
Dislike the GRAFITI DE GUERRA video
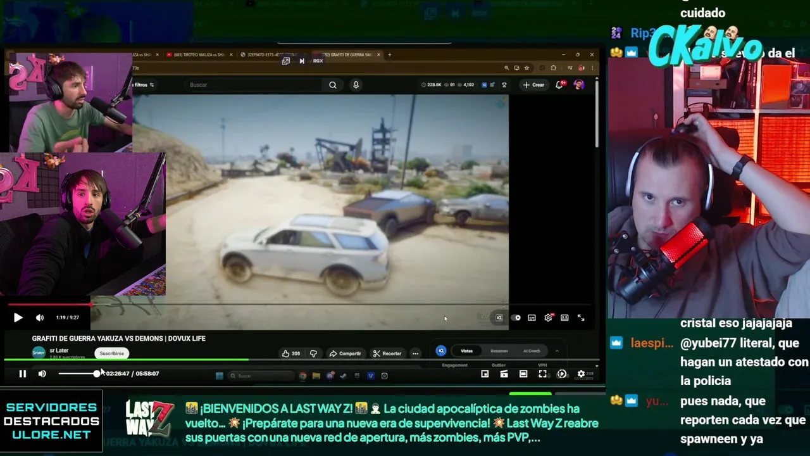[x=313, y=353]
